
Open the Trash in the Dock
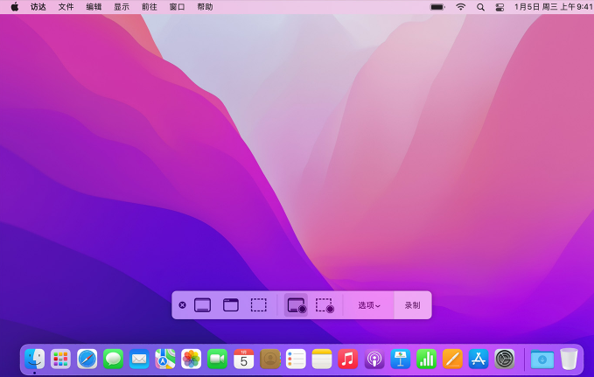coord(569,359)
